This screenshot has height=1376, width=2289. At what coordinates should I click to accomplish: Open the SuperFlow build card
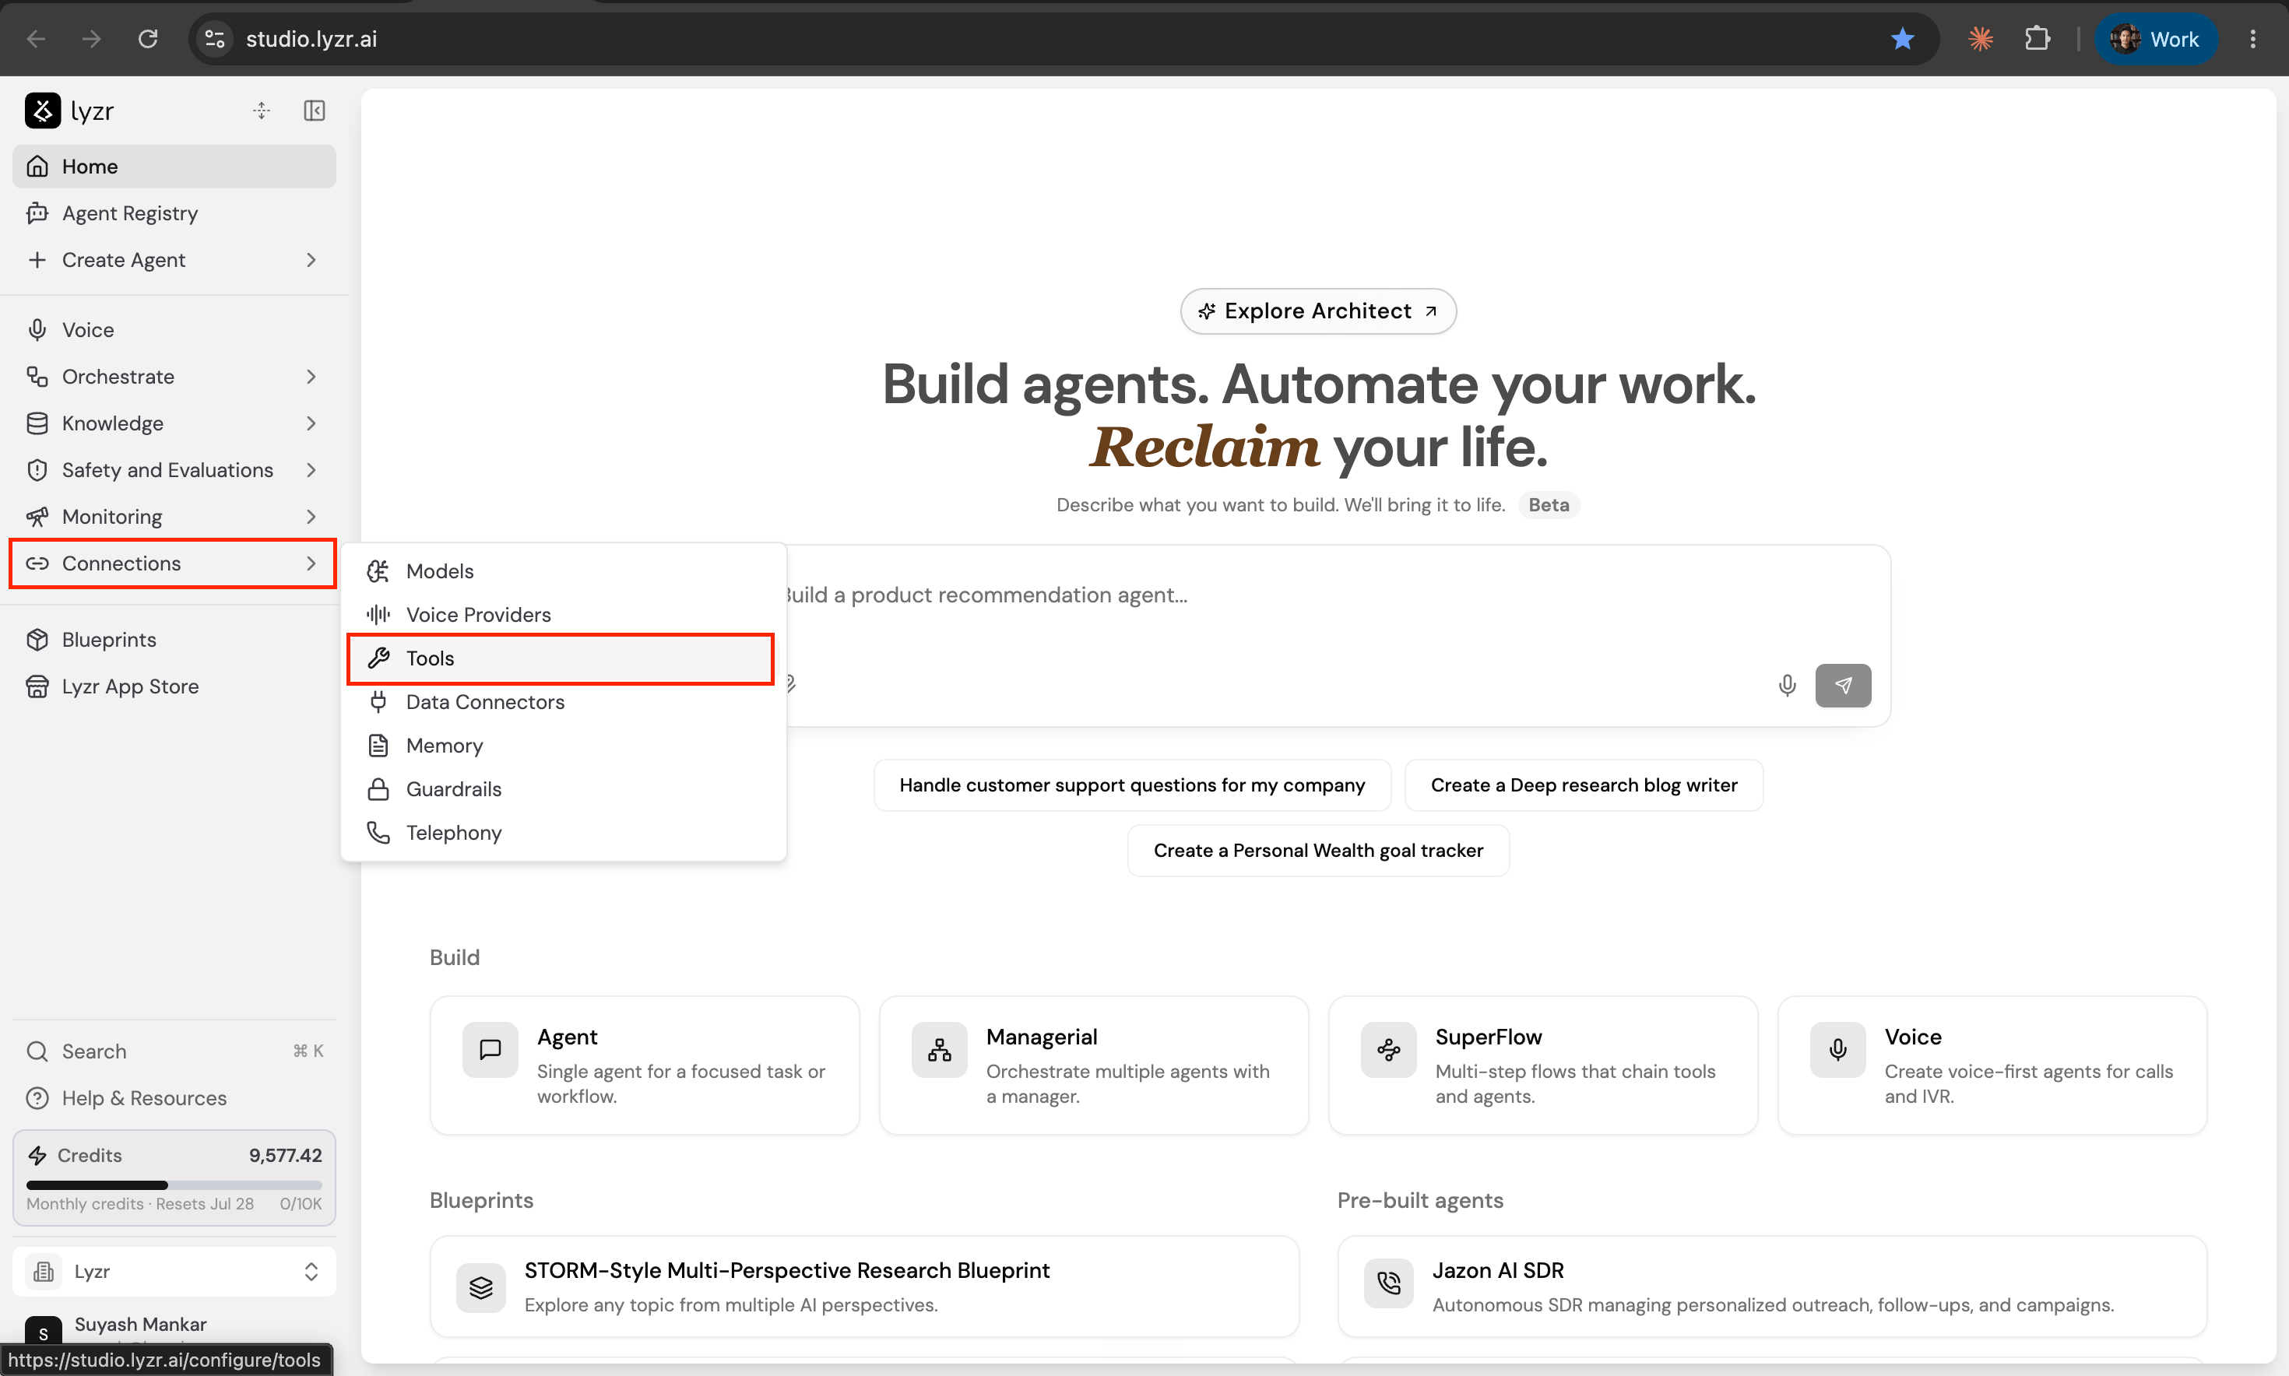tap(1542, 1065)
